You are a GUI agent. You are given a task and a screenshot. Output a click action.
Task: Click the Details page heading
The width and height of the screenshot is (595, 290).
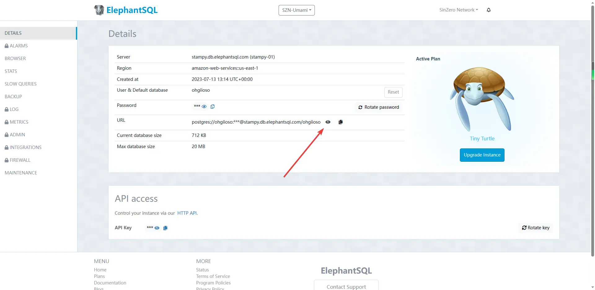point(122,34)
